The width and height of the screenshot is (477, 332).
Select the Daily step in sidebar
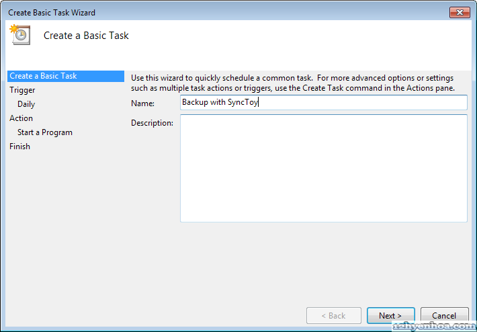(x=26, y=104)
